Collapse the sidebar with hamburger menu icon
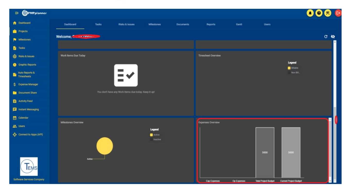The height and width of the screenshot is (188, 347). (x=16, y=13)
